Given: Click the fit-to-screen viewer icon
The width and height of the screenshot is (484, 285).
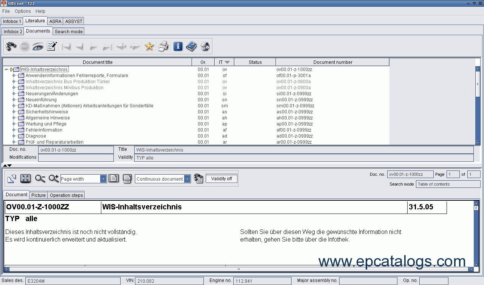Looking at the screenshot, I should pyautogui.click(x=25, y=179).
